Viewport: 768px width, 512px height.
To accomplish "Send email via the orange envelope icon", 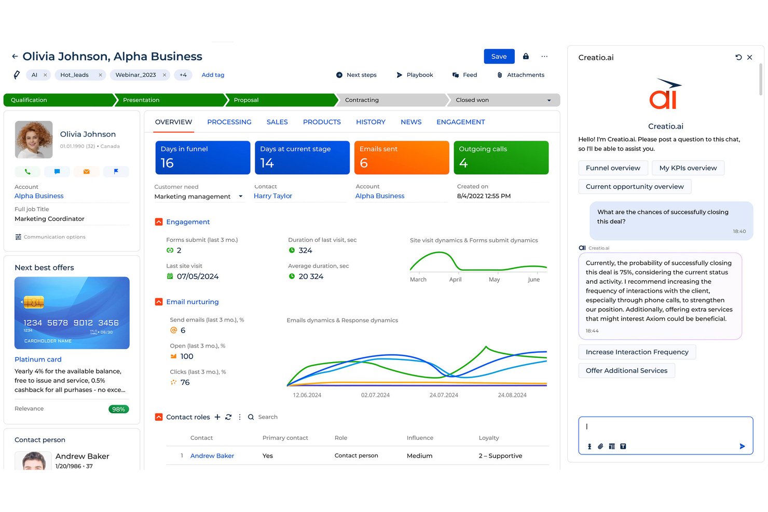I will pos(87,171).
